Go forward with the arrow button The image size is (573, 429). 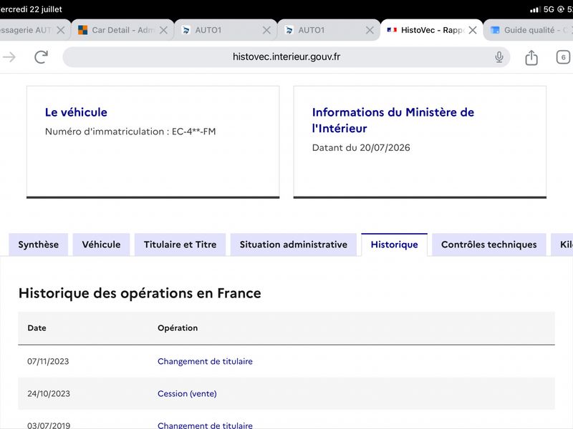(x=9, y=57)
